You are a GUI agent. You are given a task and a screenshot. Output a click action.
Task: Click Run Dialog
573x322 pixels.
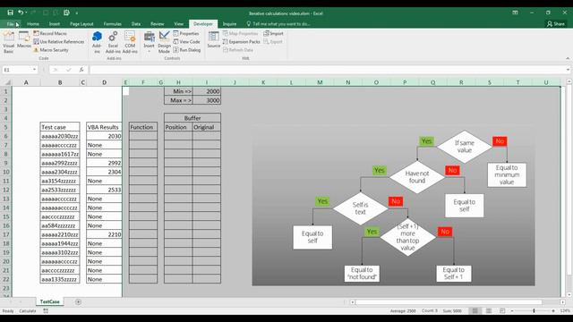pyautogui.click(x=187, y=50)
